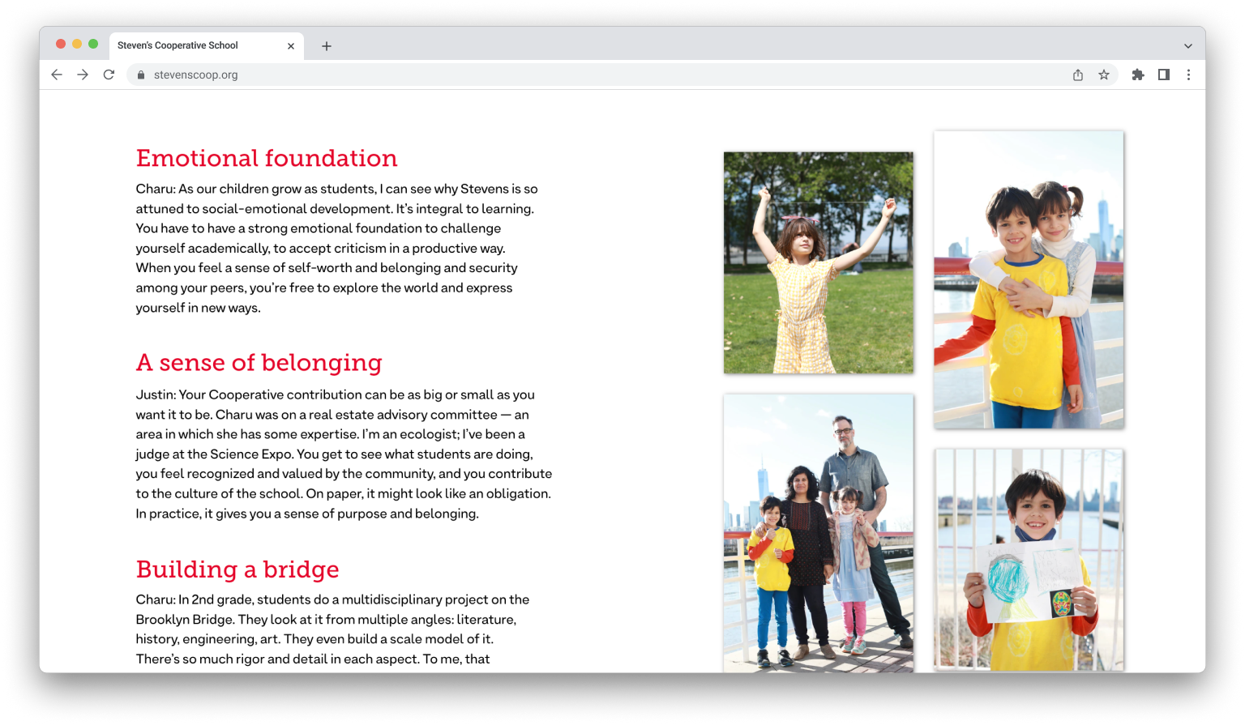1245x725 pixels.
Task: Go back to the previous page
Action: pos(57,75)
